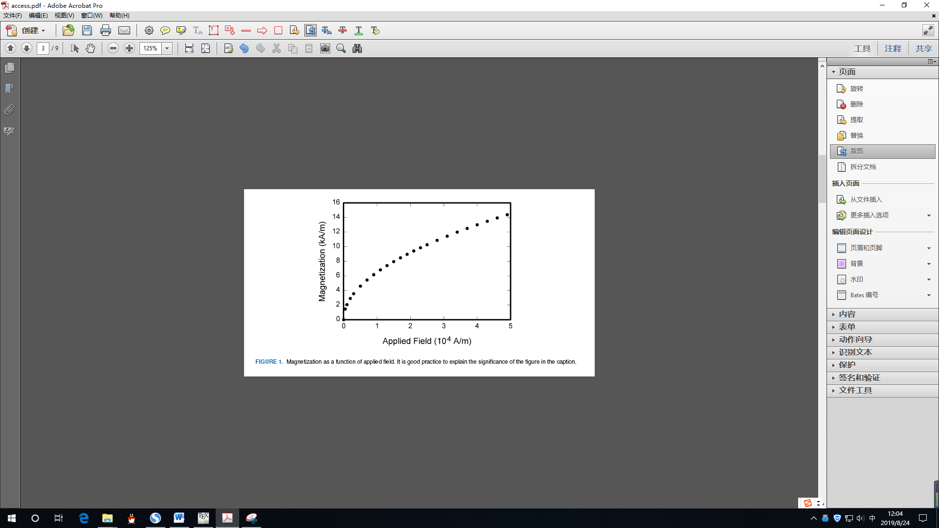Click the fit-width scrolling view icon

tap(189, 48)
